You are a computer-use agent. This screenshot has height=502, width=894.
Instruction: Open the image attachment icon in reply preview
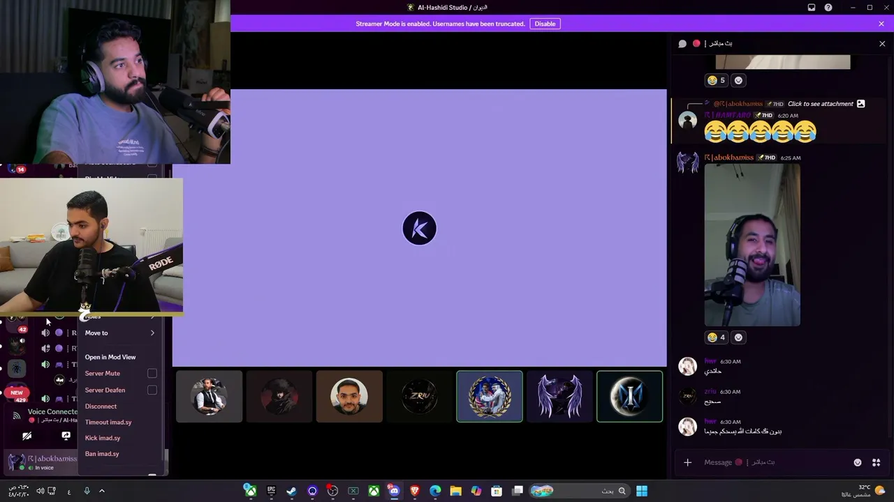(x=860, y=104)
